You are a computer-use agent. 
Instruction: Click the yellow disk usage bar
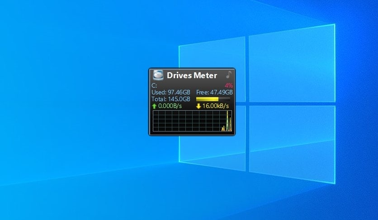pos(213,99)
